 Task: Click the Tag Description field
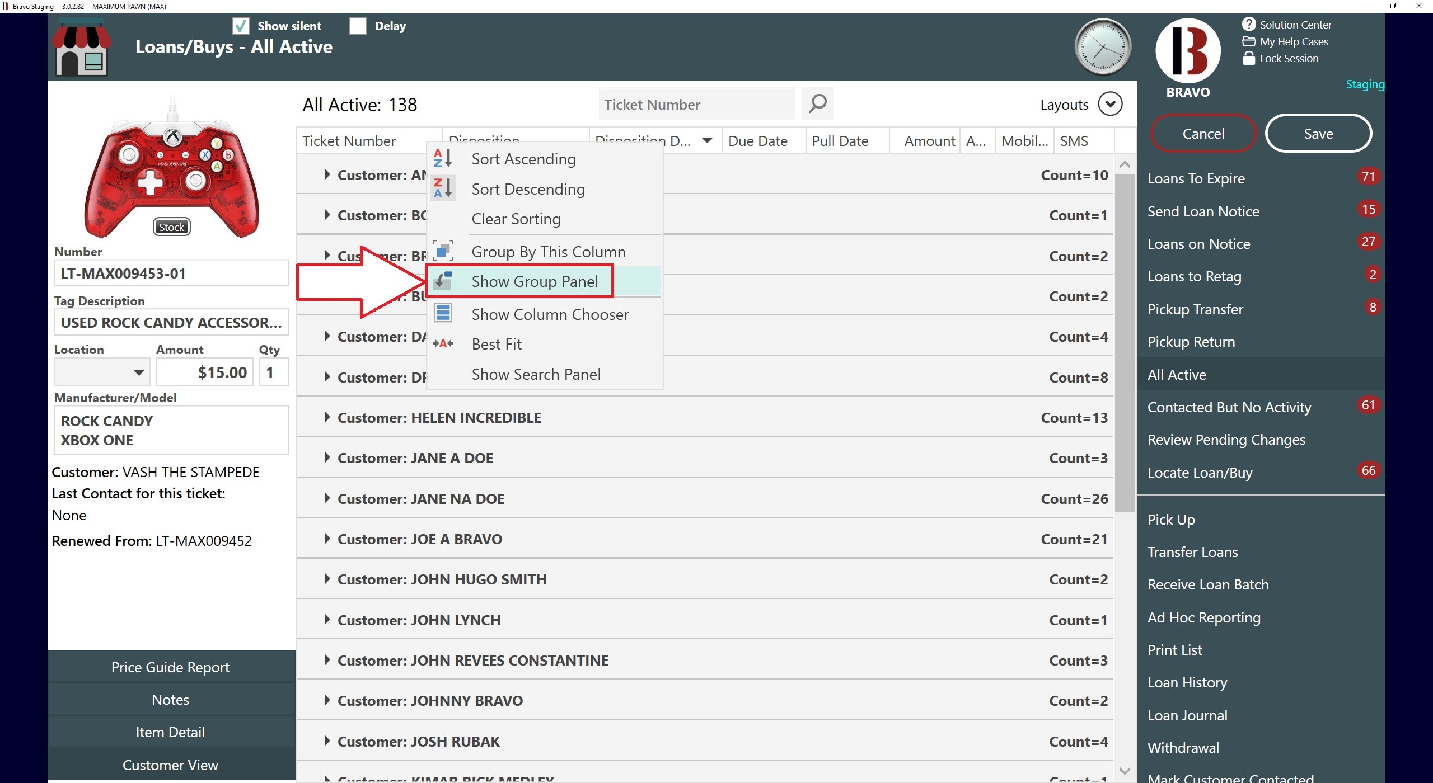(x=171, y=322)
